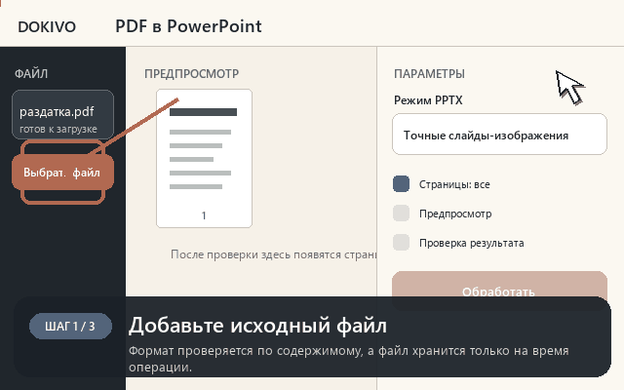Click the ФАЙЛ sidebar heading

(x=31, y=74)
